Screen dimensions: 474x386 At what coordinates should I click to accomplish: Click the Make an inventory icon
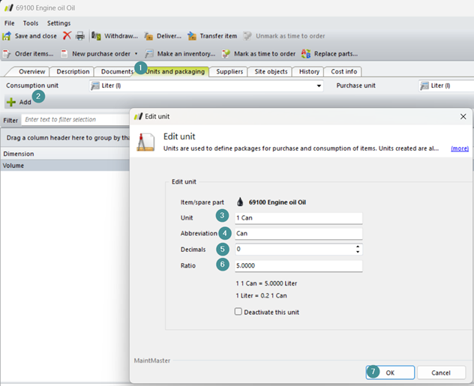coord(150,54)
